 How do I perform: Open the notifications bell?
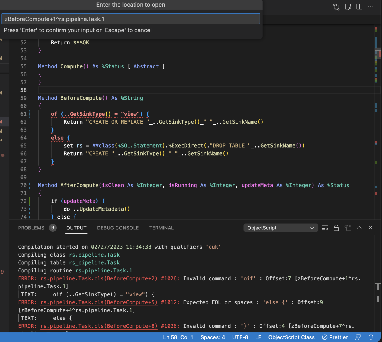pos(371,337)
